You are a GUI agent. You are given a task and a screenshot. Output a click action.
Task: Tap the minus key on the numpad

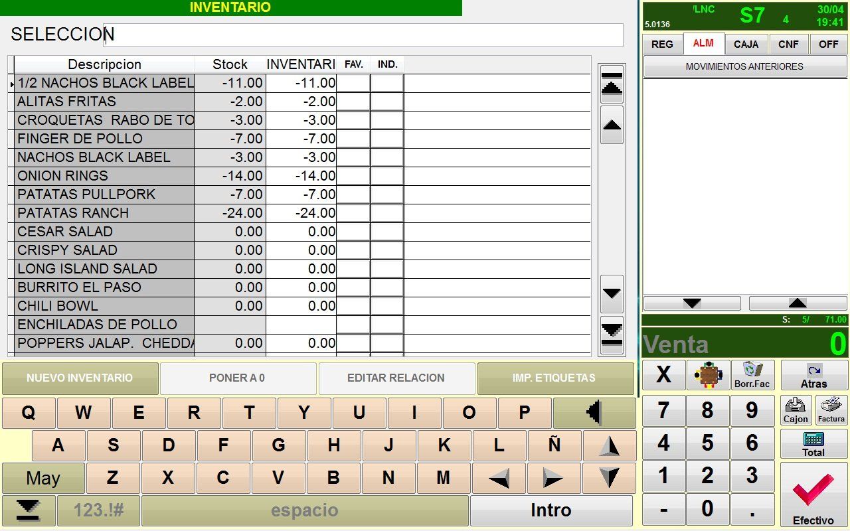coord(663,509)
